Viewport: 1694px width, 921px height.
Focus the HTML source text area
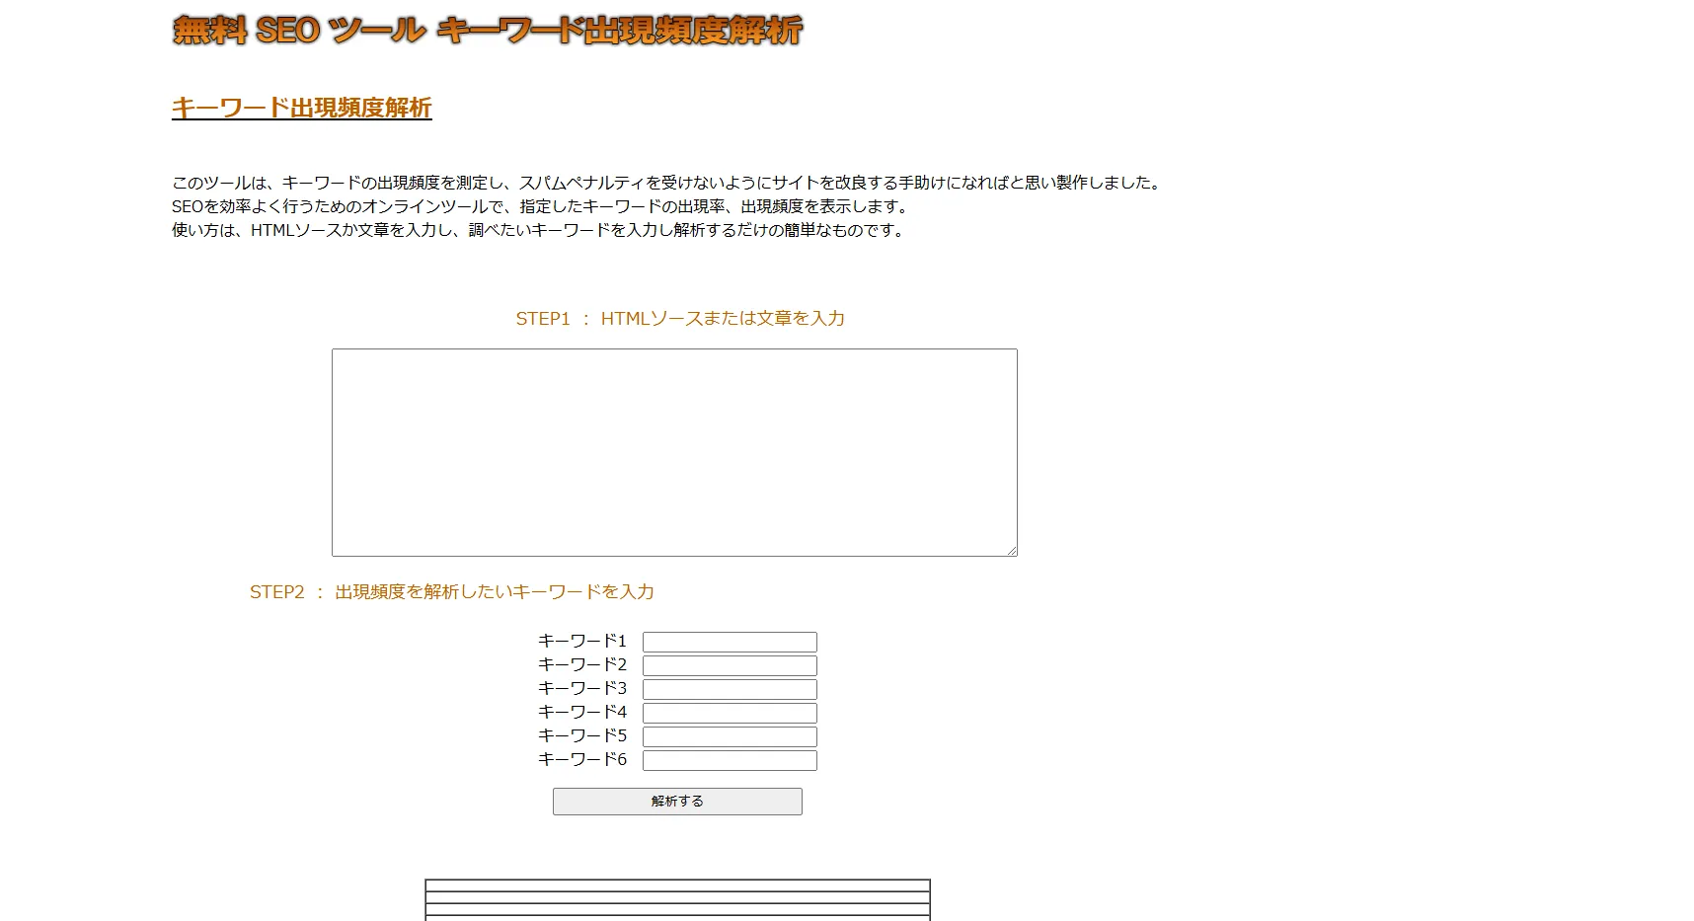coord(674,452)
